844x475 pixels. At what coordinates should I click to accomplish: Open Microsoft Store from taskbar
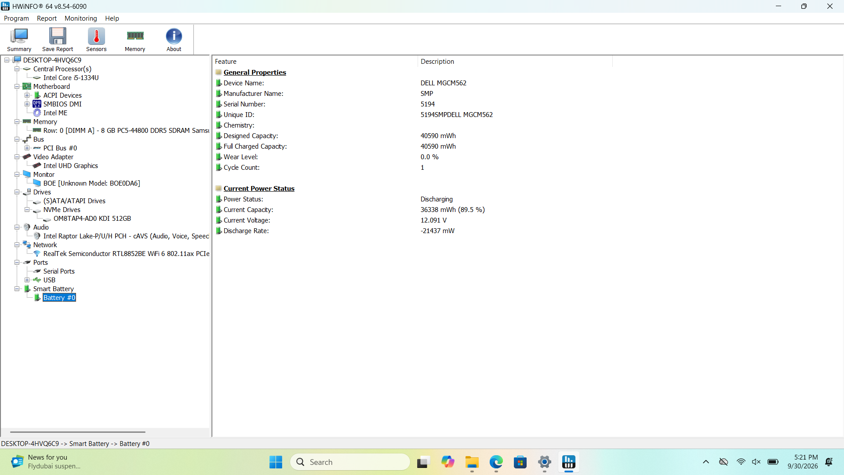click(520, 462)
